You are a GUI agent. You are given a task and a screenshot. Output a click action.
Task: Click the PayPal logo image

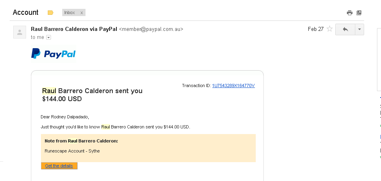53,54
